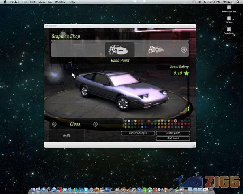The image size is (243, 194).
Task: Pick the white paint swatch
Action: click(129, 121)
